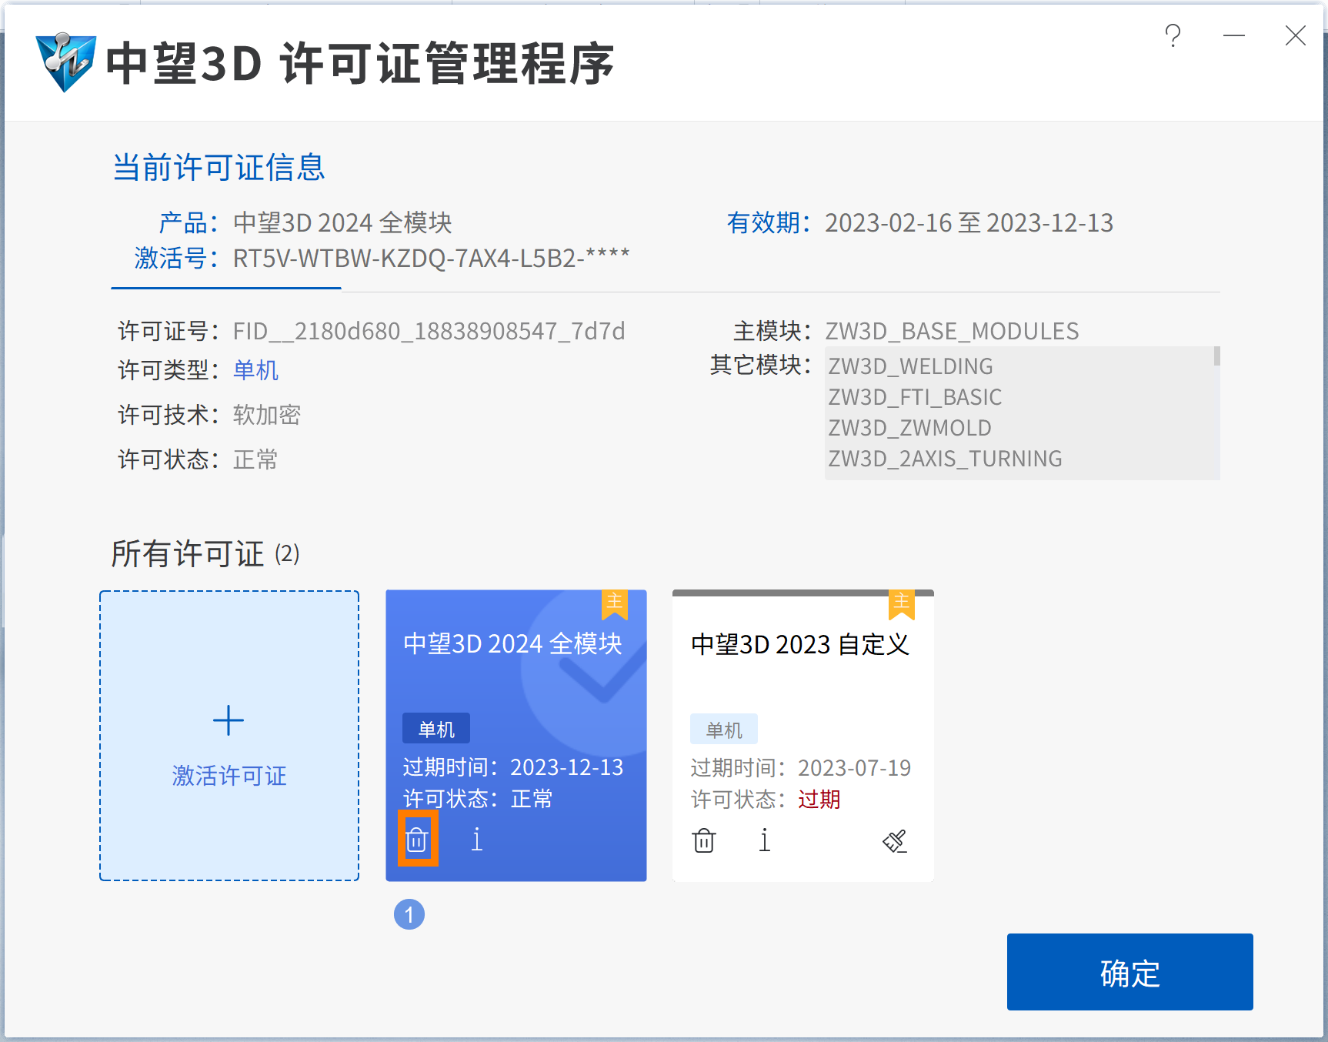Click product name 中望3D 2024 全模块 in info

coord(342,222)
